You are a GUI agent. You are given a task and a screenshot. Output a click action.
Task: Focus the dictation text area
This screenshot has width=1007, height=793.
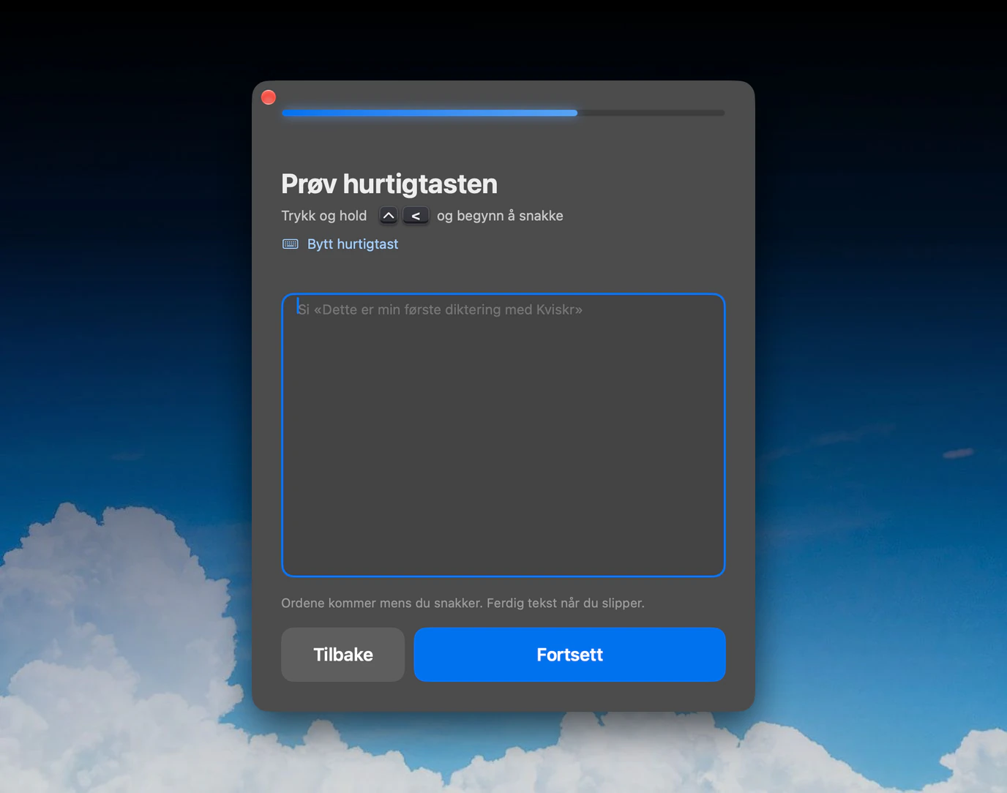click(x=503, y=435)
